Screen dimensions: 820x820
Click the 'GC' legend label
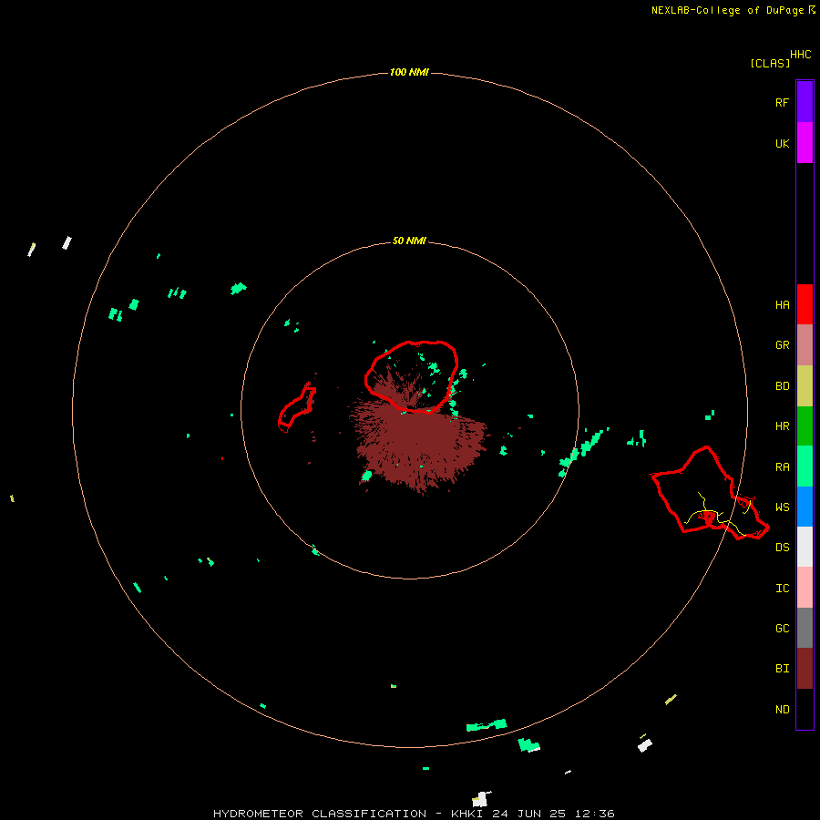click(782, 629)
